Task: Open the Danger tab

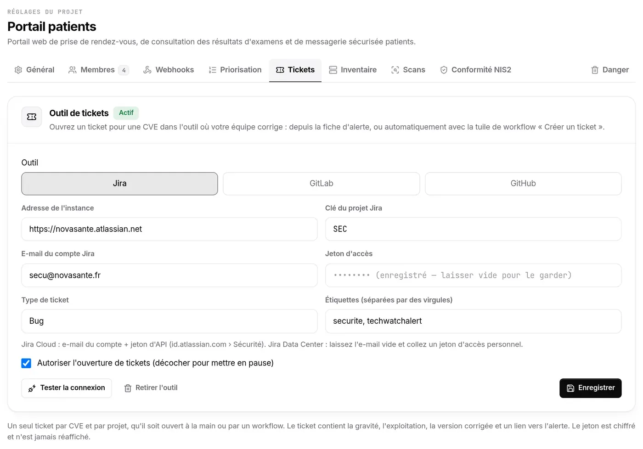Action: point(610,70)
